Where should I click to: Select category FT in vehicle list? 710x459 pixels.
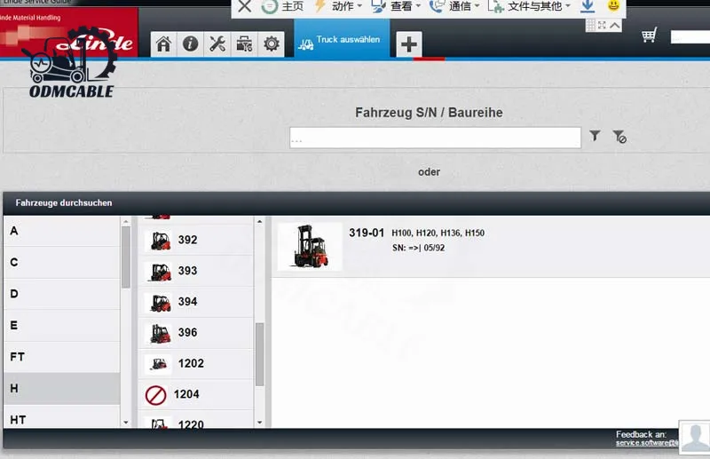(x=61, y=357)
